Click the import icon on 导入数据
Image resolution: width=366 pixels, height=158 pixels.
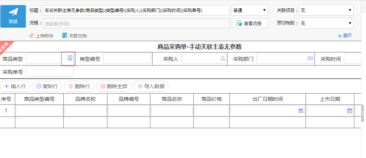[140, 86]
